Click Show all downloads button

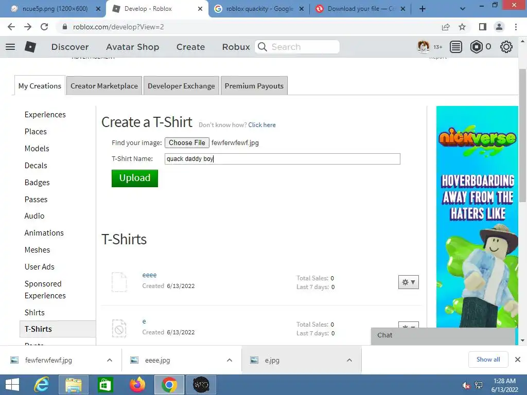488,360
